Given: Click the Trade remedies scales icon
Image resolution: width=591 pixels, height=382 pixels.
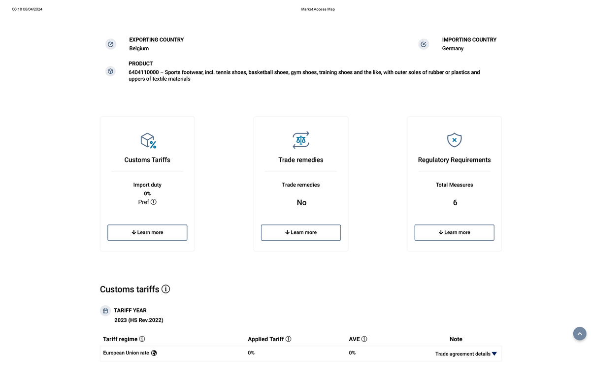Looking at the screenshot, I should point(300,140).
